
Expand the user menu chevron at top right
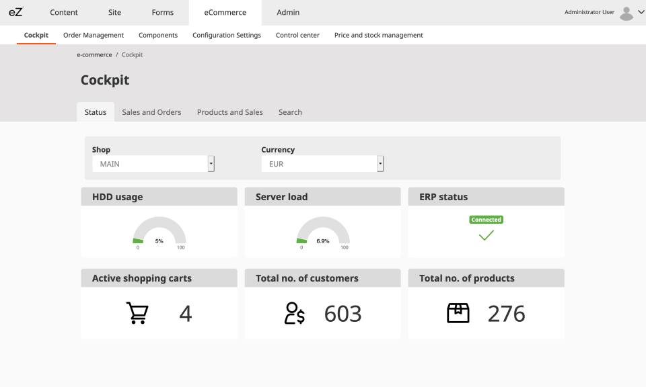tap(639, 11)
